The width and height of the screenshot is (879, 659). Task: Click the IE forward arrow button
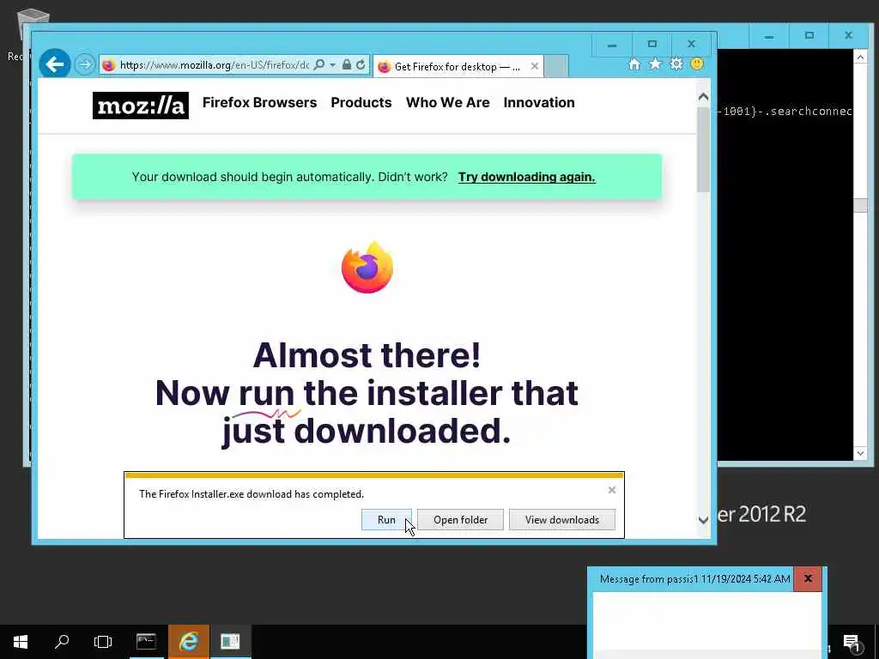85,64
